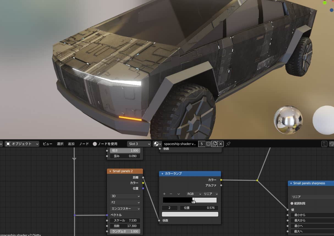Click the 最小へ input field
Viewport: 334px width, 236px height.
312,226
